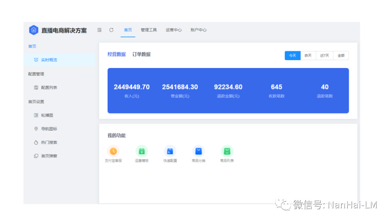Click the 直播电商解决方案 logo icon
Image resolution: width=390 pixels, height=222 pixels.
pos(34,30)
